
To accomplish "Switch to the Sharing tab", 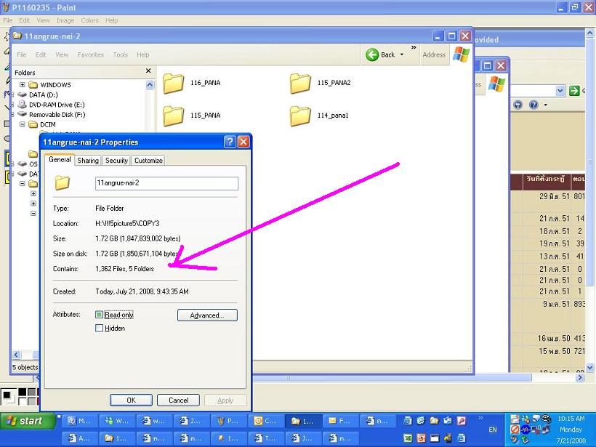I will (x=88, y=161).
